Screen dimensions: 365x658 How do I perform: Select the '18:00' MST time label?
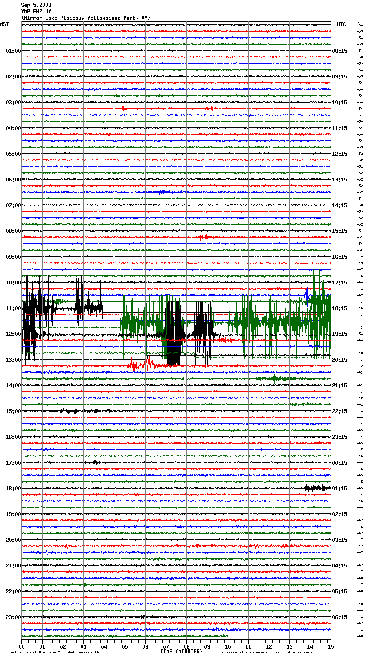(13, 489)
